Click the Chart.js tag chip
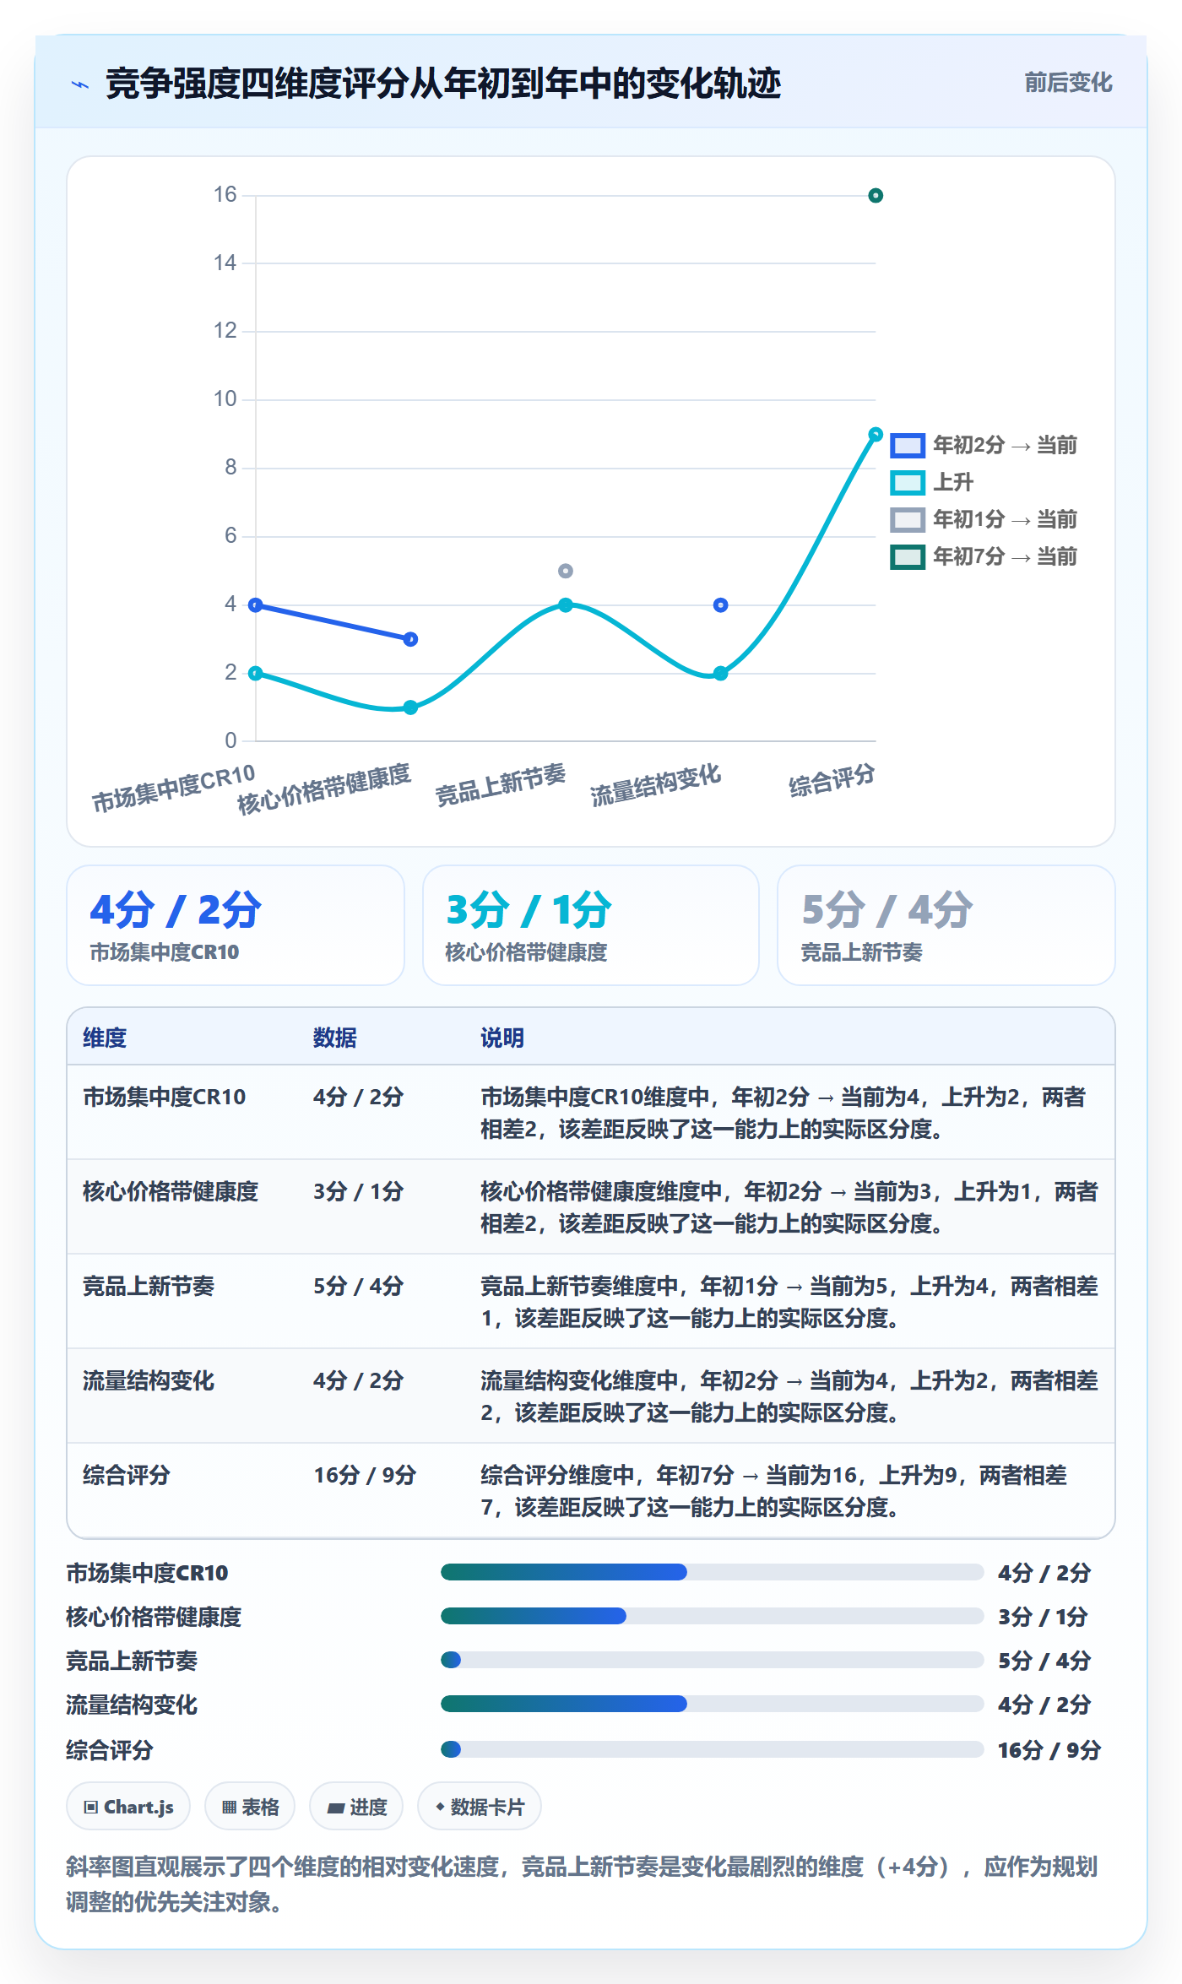Viewport: 1182px width, 1984px height. tap(128, 1807)
